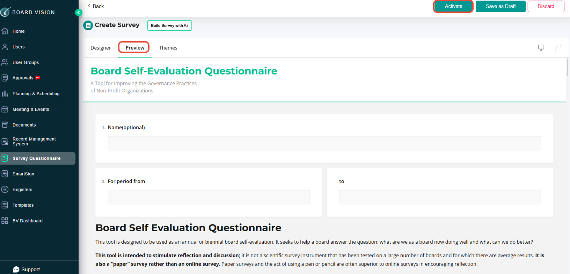570x274 pixels.
Task: Open Meeting & Events section
Action: pyautogui.click(x=31, y=109)
